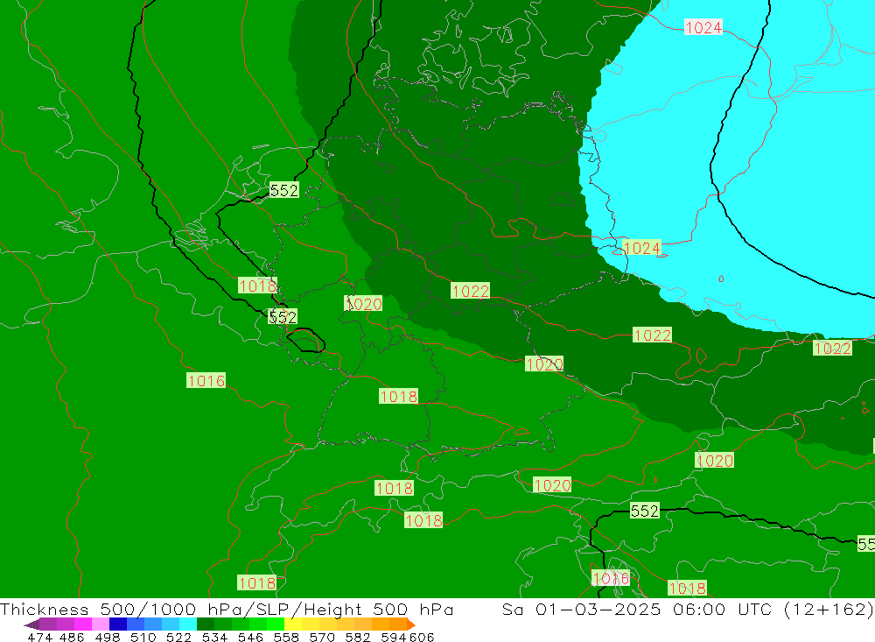Image resolution: width=875 pixels, height=642 pixels.
Task: Click legend value '582'
Action: click(358, 637)
